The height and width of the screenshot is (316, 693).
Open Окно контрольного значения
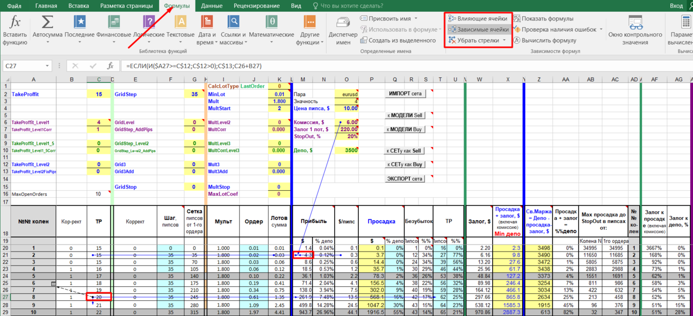tap(635, 30)
